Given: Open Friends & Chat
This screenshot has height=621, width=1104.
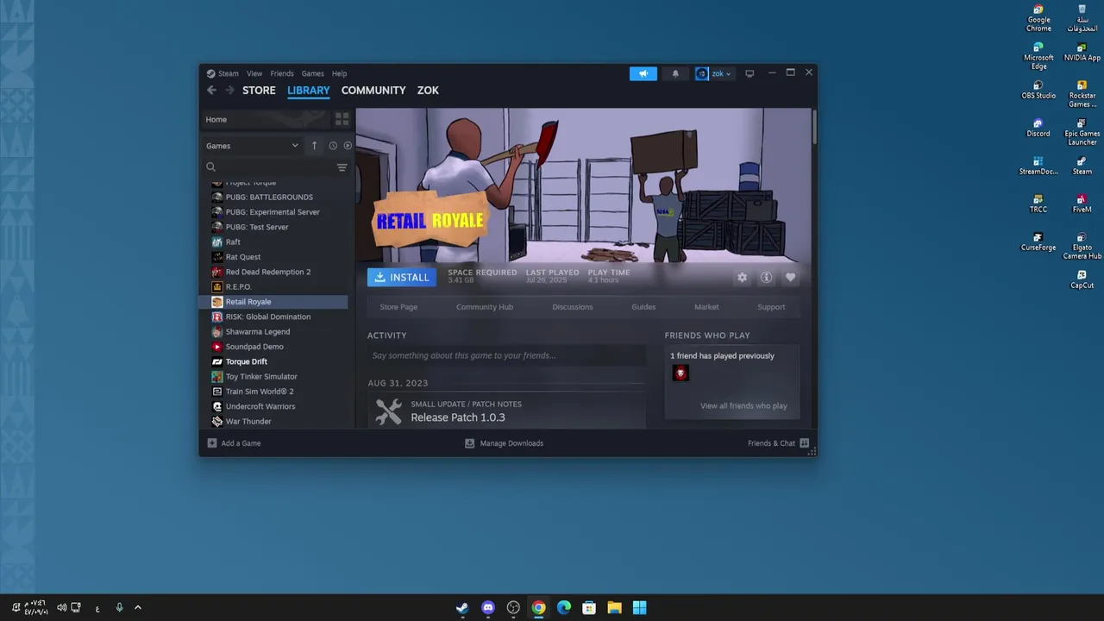Looking at the screenshot, I should tap(778, 443).
